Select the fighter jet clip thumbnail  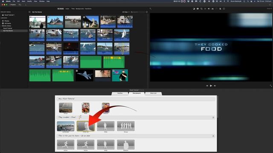click(x=84, y=76)
